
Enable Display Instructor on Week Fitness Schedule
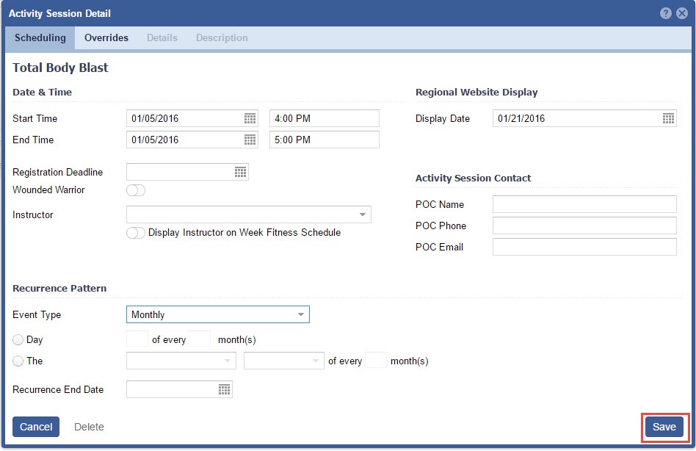coord(136,233)
